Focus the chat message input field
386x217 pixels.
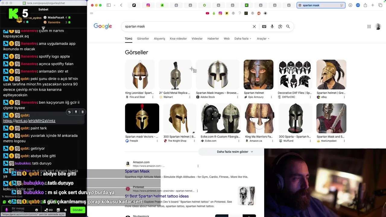(x=21, y=210)
